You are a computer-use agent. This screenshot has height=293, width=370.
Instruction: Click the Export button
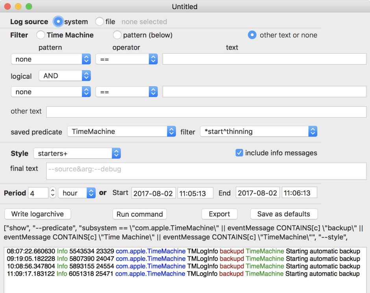point(219,214)
